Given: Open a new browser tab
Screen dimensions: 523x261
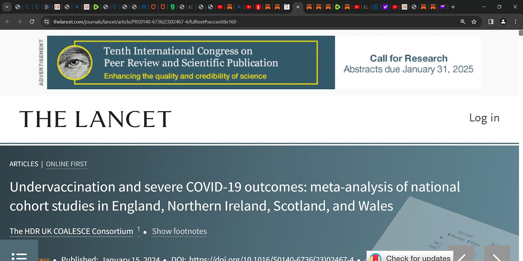Looking at the screenshot, I should [453, 7].
